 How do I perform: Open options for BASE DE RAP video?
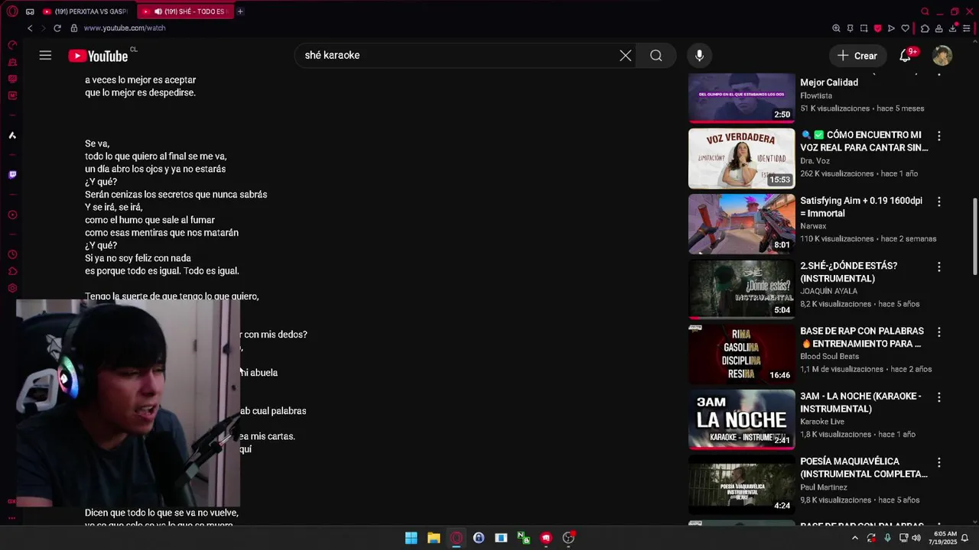click(x=939, y=332)
